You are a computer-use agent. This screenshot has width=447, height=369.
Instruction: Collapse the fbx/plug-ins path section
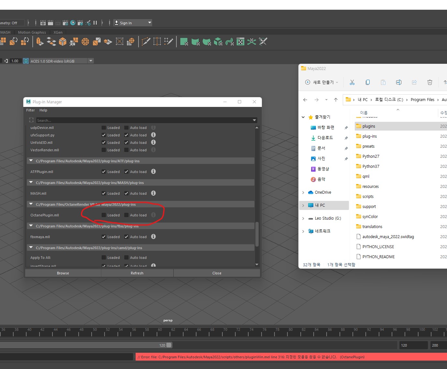pos(31,226)
